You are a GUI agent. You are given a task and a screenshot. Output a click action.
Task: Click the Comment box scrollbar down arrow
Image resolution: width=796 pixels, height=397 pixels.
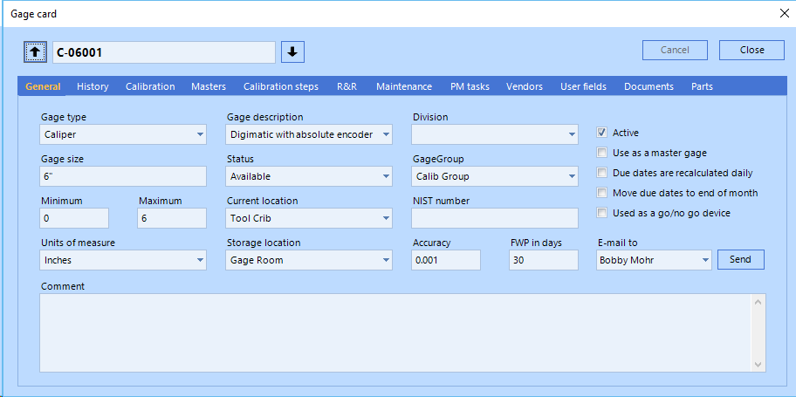[758, 365]
